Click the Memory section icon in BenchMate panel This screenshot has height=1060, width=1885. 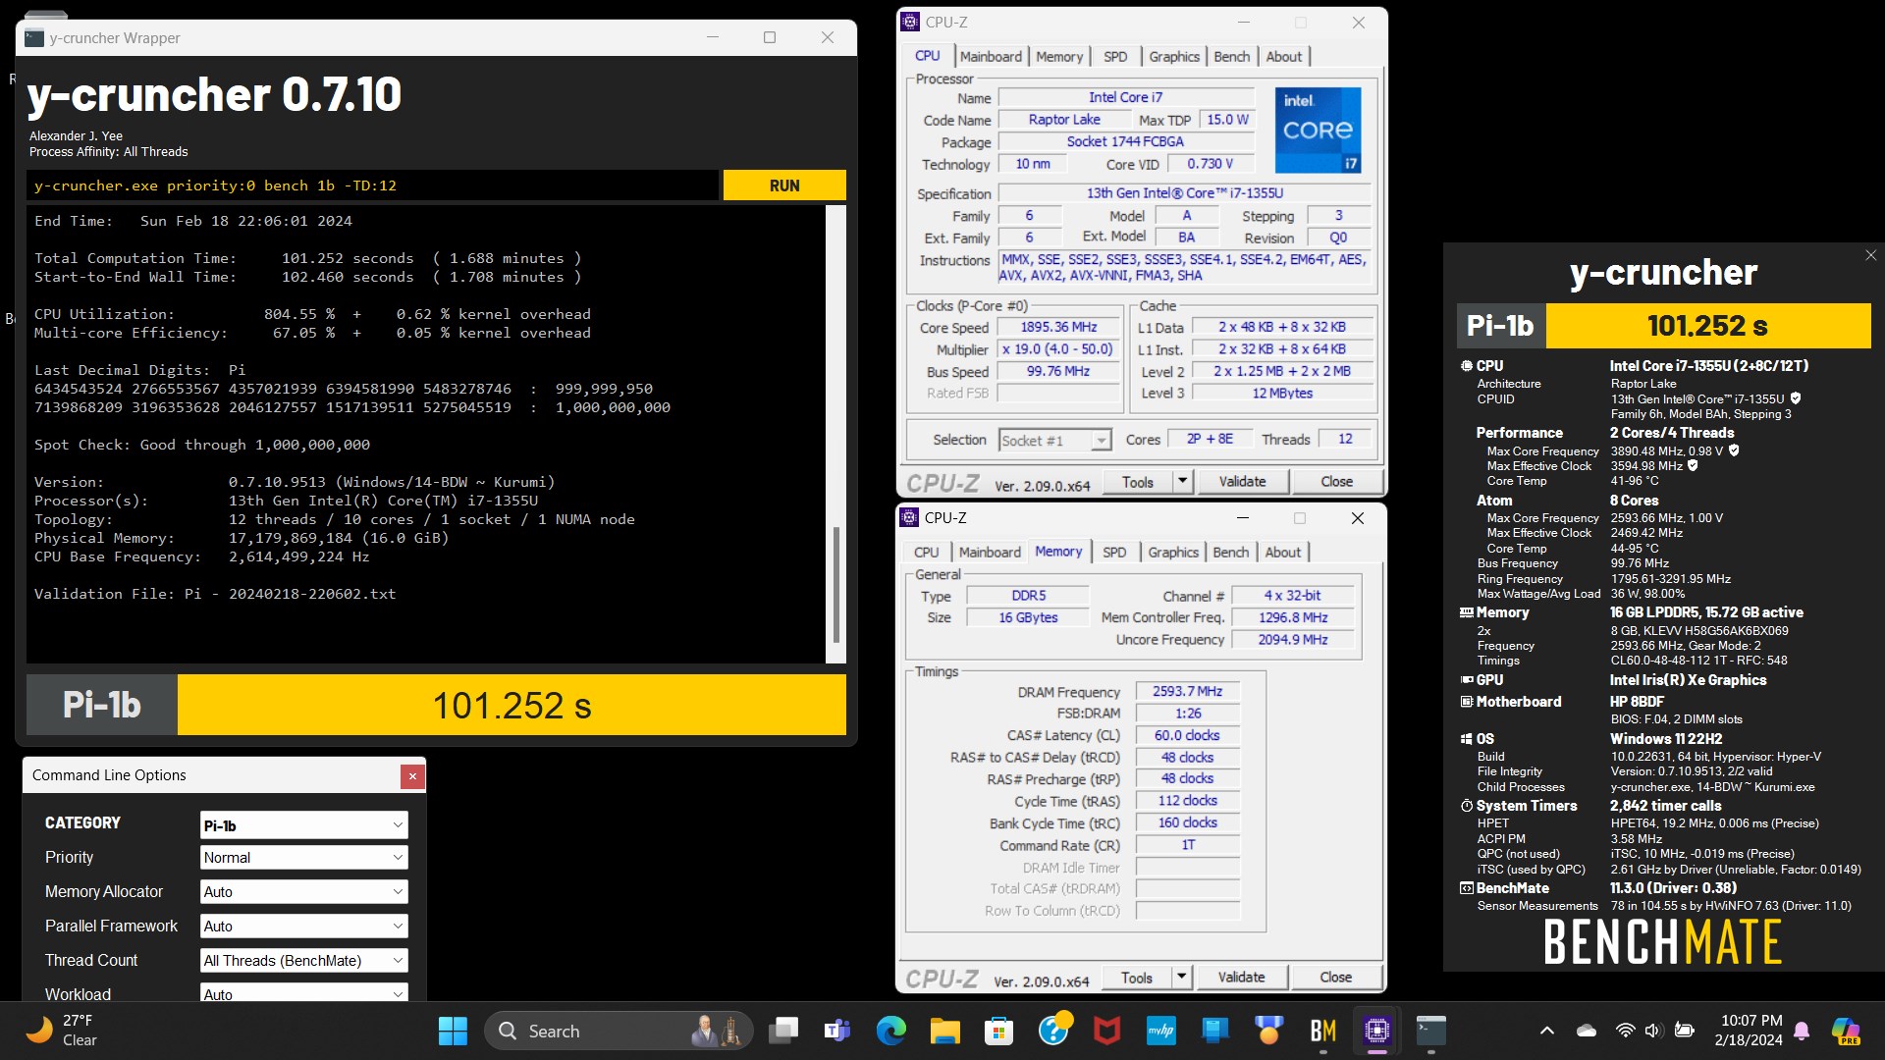[x=1467, y=612]
